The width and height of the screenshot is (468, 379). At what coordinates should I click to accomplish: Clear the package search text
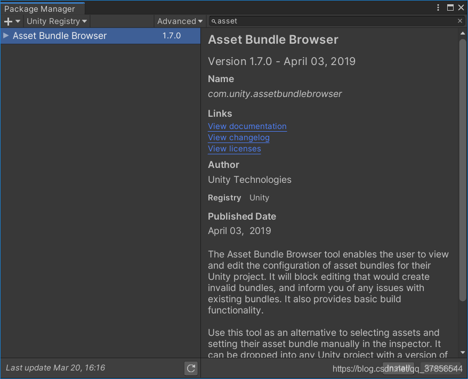[x=460, y=21]
